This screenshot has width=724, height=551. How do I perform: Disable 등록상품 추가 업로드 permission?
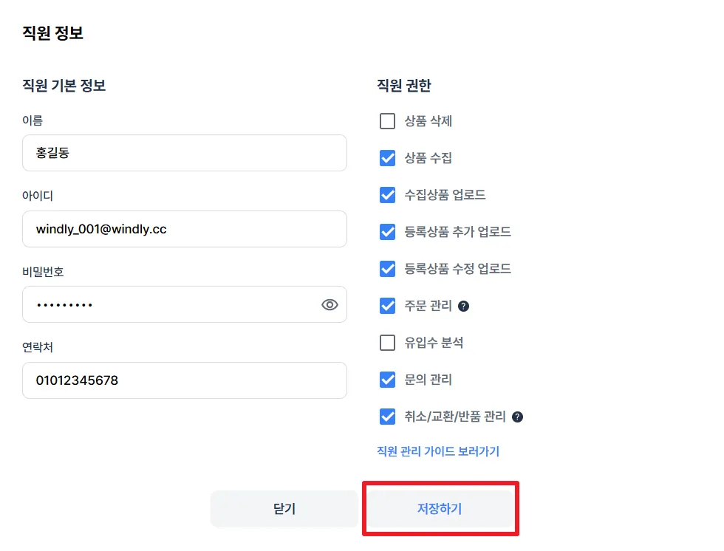coord(387,232)
